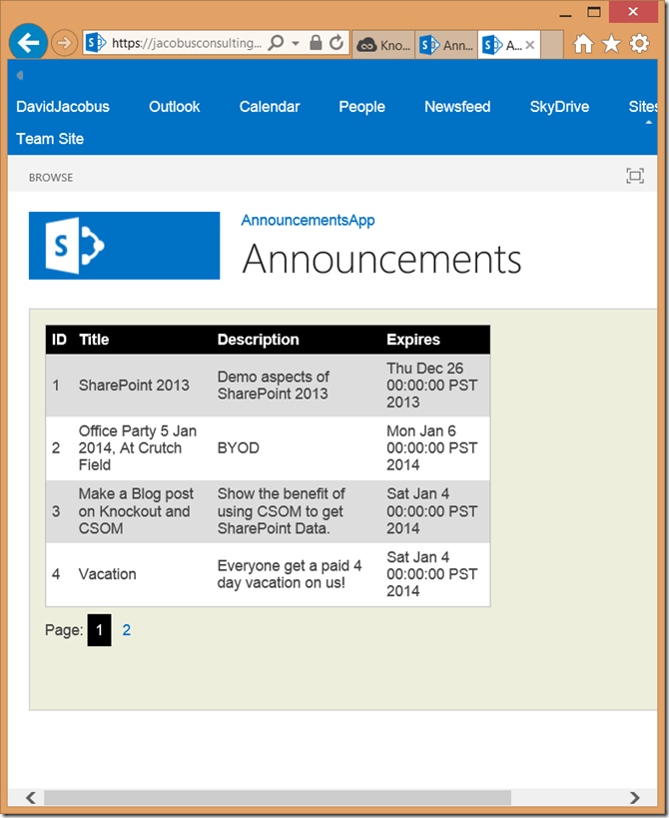Click the AnnouncementsApp breadcrumb link

308,221
